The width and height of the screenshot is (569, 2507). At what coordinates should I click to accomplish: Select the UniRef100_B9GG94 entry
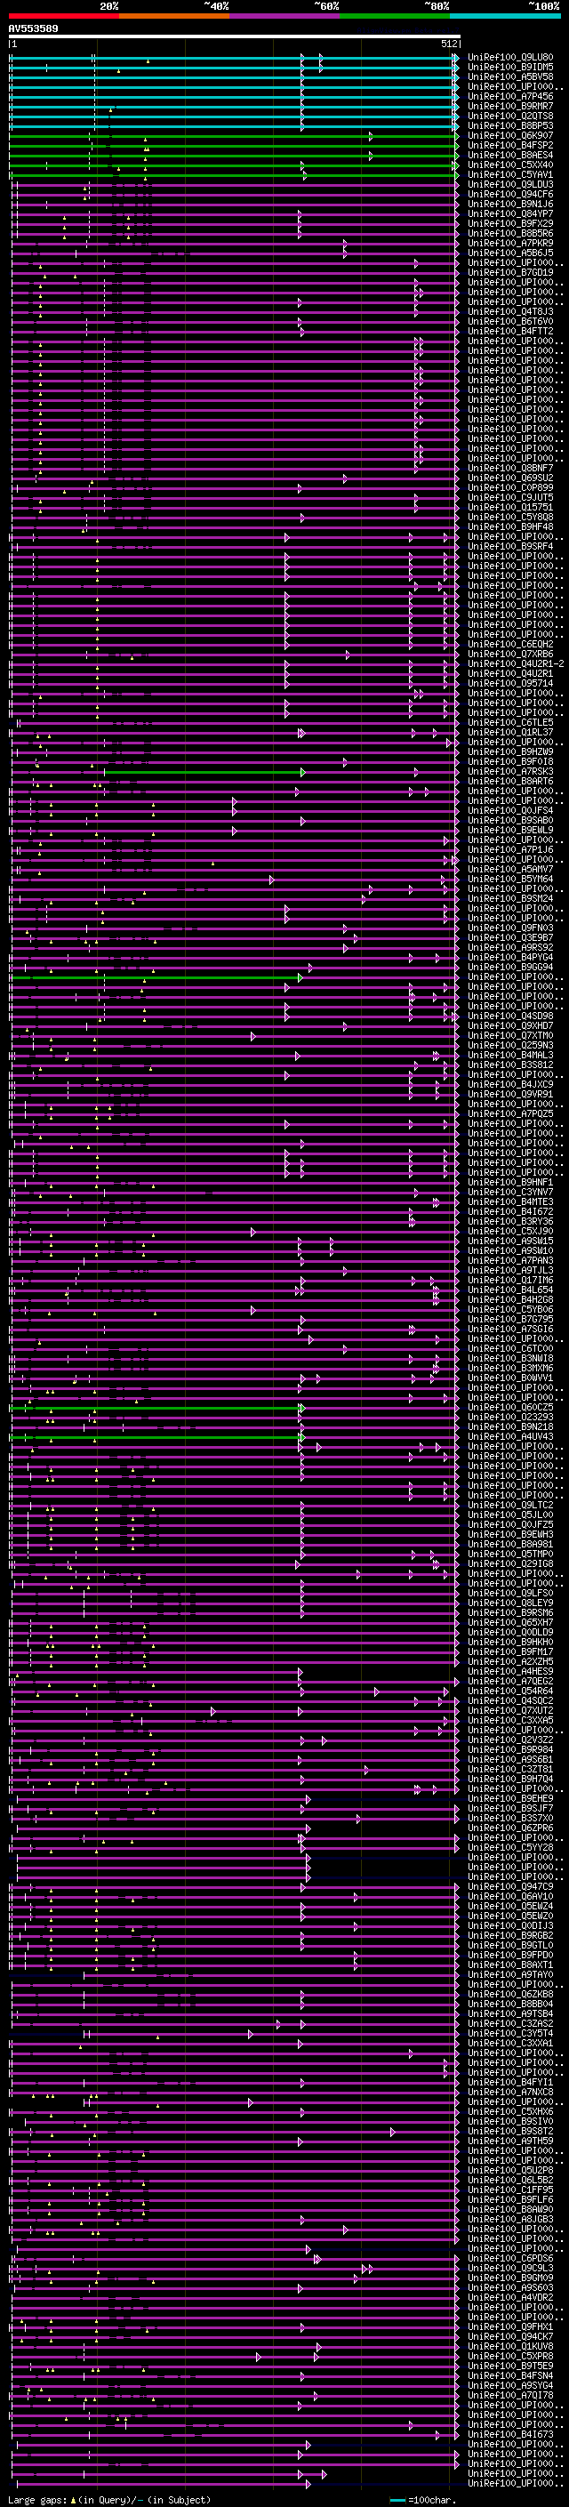click(x=510, y=967)
